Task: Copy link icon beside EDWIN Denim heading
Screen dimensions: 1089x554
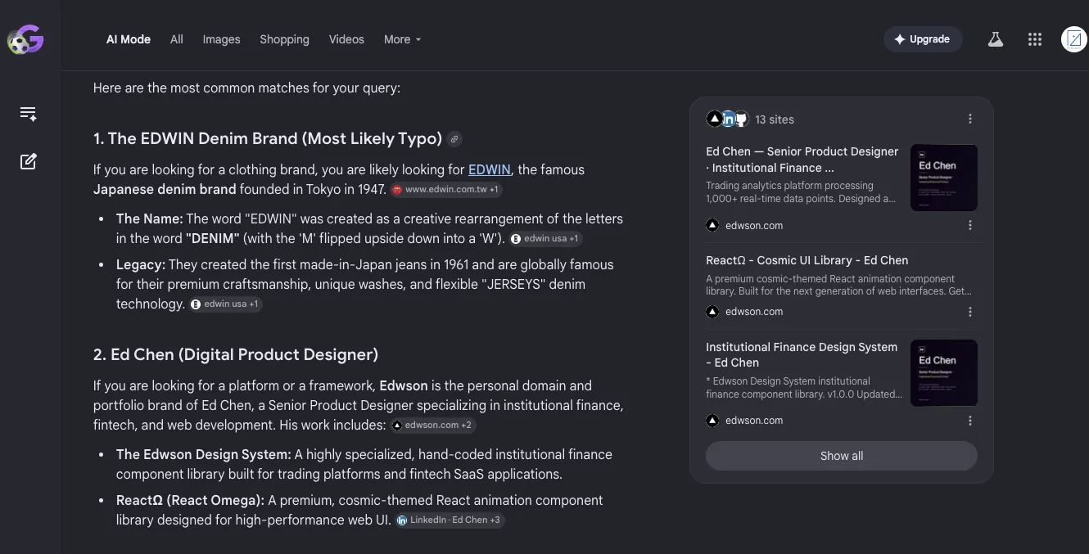Action: [454, 139]
